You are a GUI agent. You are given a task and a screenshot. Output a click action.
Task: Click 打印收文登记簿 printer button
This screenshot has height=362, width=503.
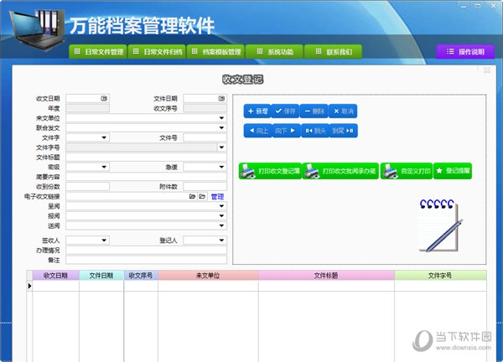[270, 171]
